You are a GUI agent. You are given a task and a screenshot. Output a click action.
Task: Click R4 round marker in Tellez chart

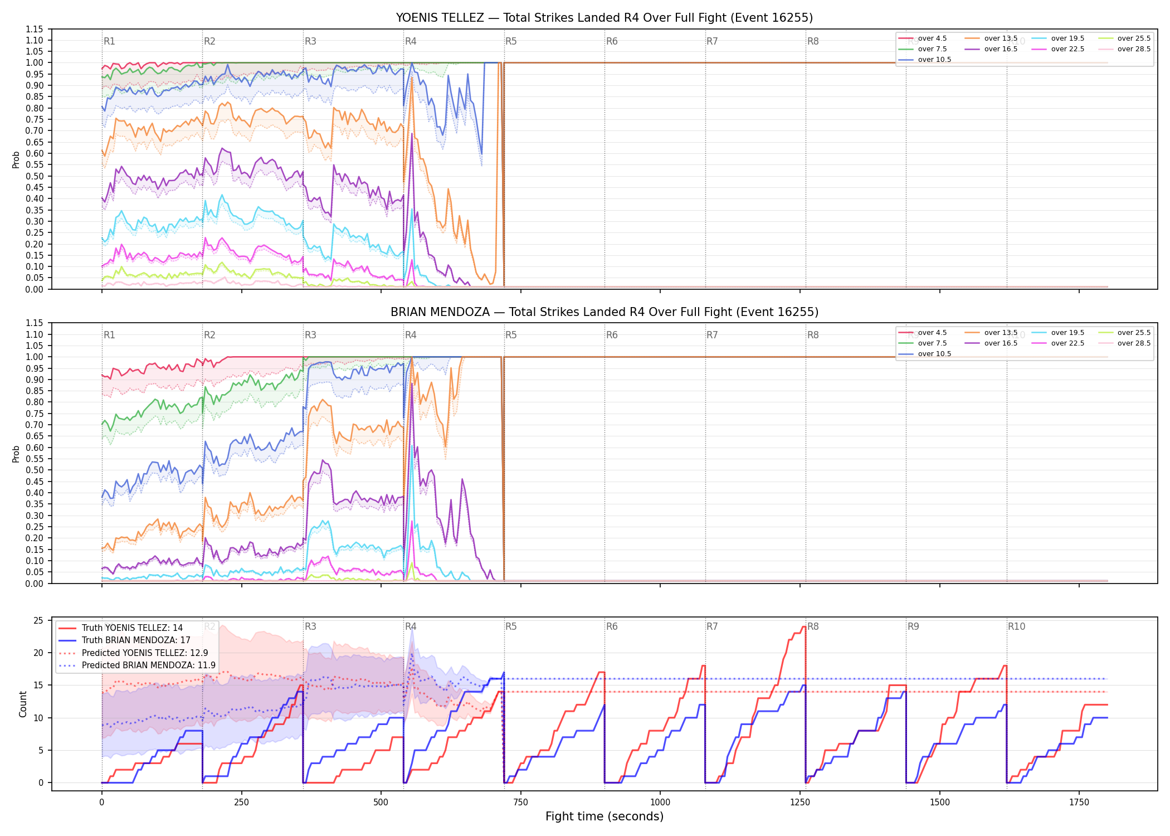pyautogui.click(x=411, y=41)
